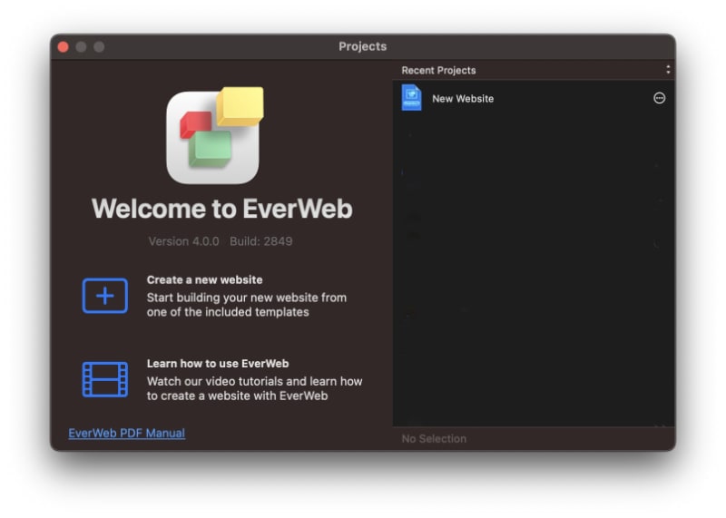Click the No Selection status text

click(434, 438)
